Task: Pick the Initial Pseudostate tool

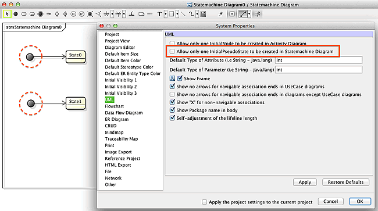Action: [16, 14]
